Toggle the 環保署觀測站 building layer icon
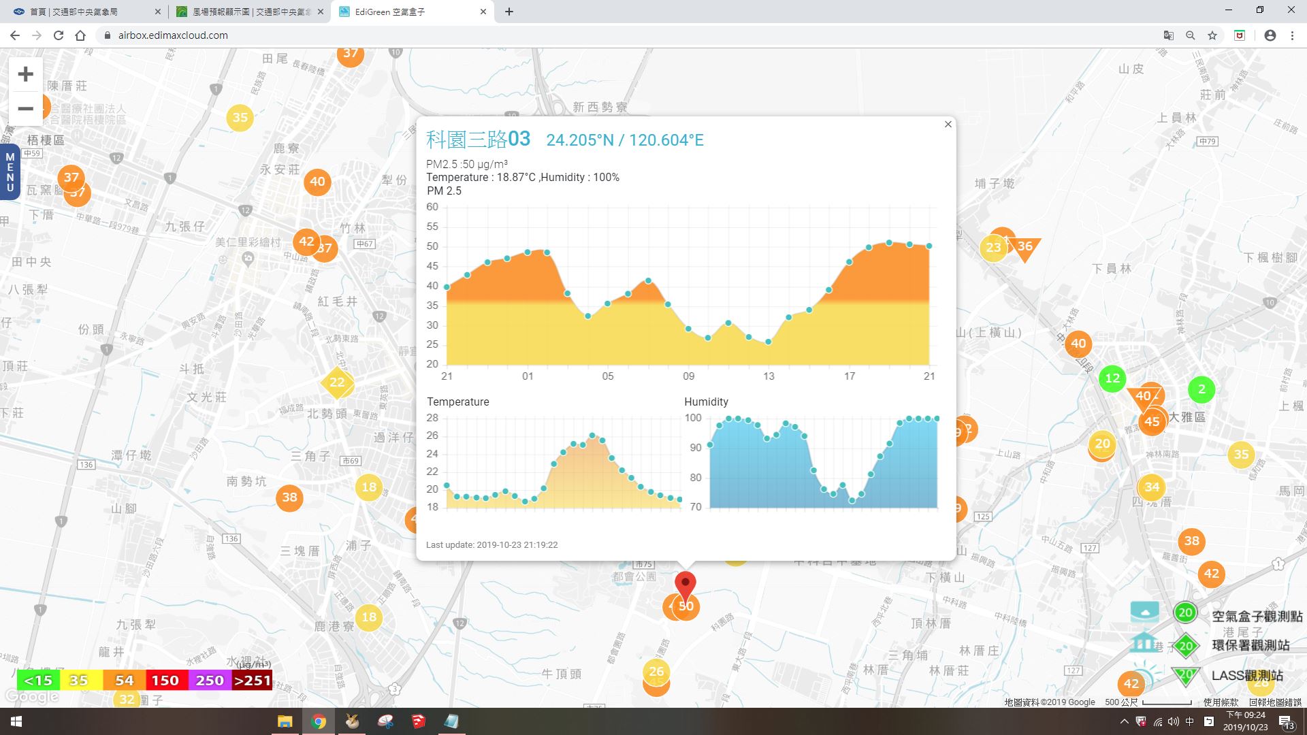The height and width of the screenshot is (735, 1307). pyautogui.click(x=1144, y=642)
